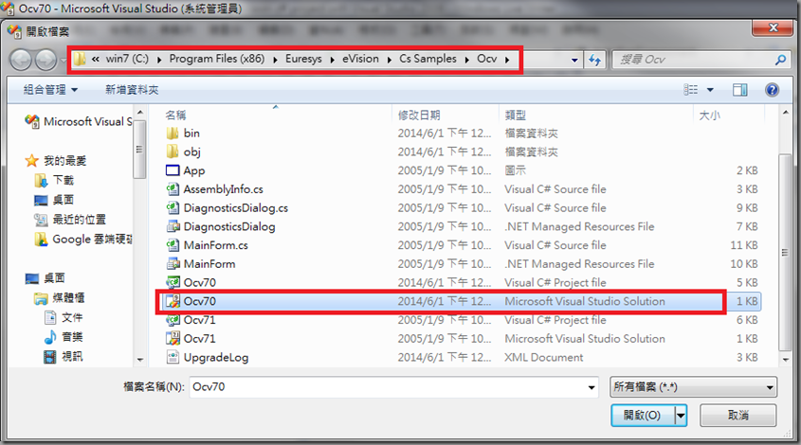Screen dimensions: 801x445
Task: Click the 新增資料夾 button
Action: point(132,90)
